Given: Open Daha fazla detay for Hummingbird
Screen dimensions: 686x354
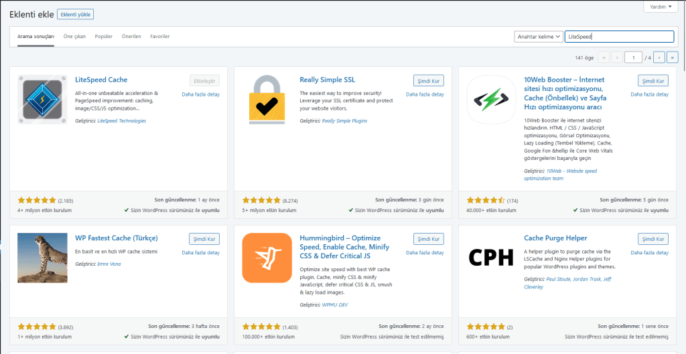Looking at the screenshot, I should (425, 252).
